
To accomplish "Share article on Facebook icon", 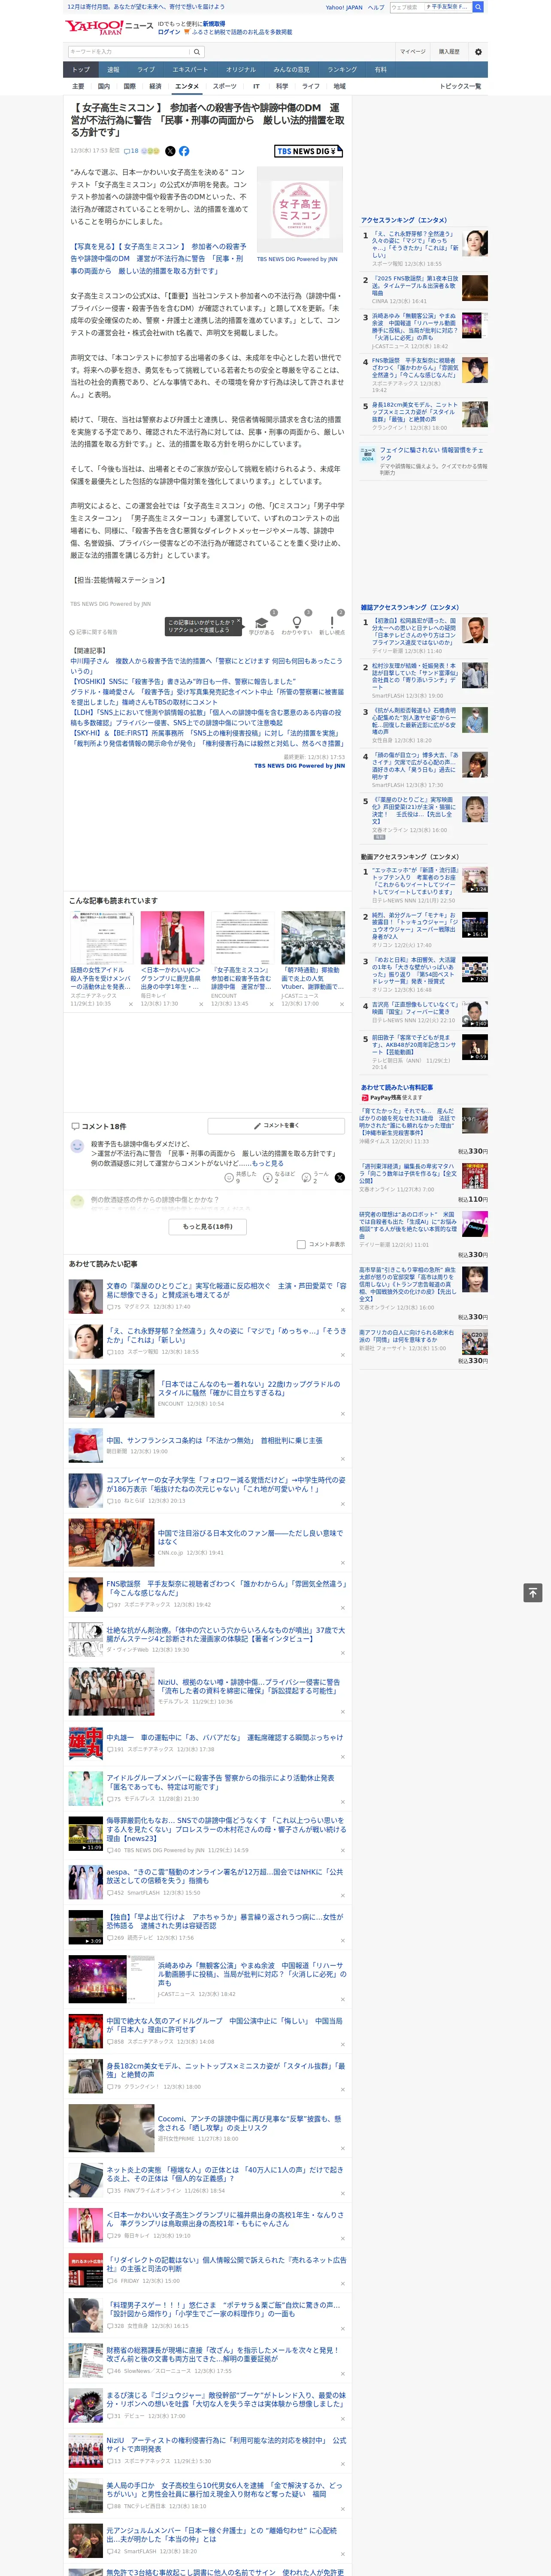I will coord(184,151).
